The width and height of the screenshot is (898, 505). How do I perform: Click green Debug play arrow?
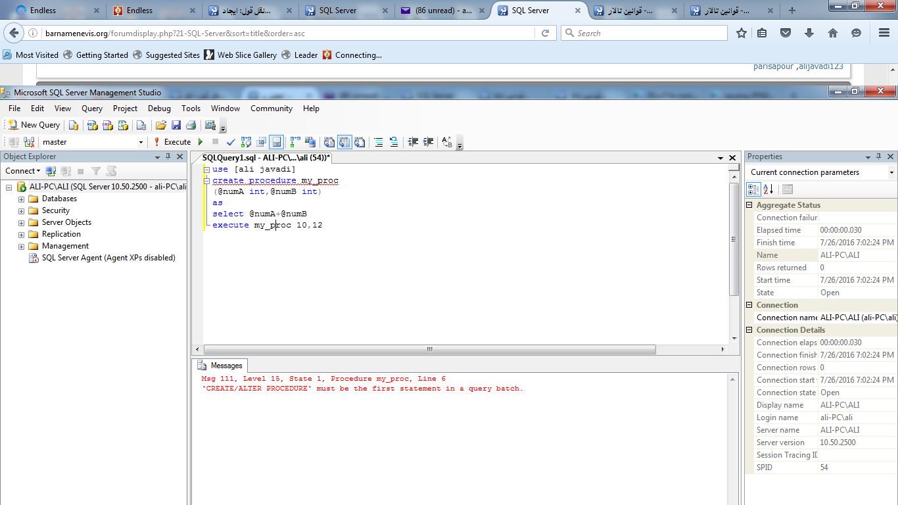[x=201, y=142]
